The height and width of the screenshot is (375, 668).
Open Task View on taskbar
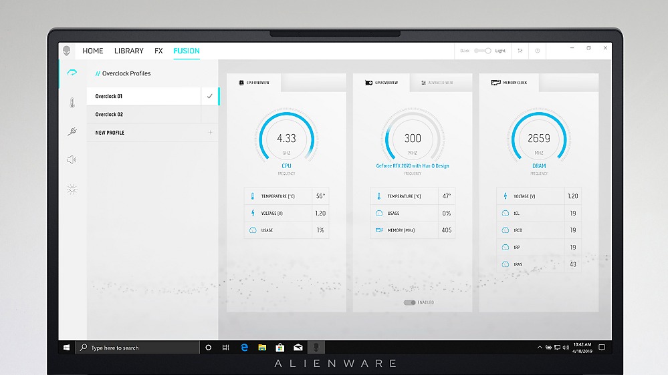(226, 348)
